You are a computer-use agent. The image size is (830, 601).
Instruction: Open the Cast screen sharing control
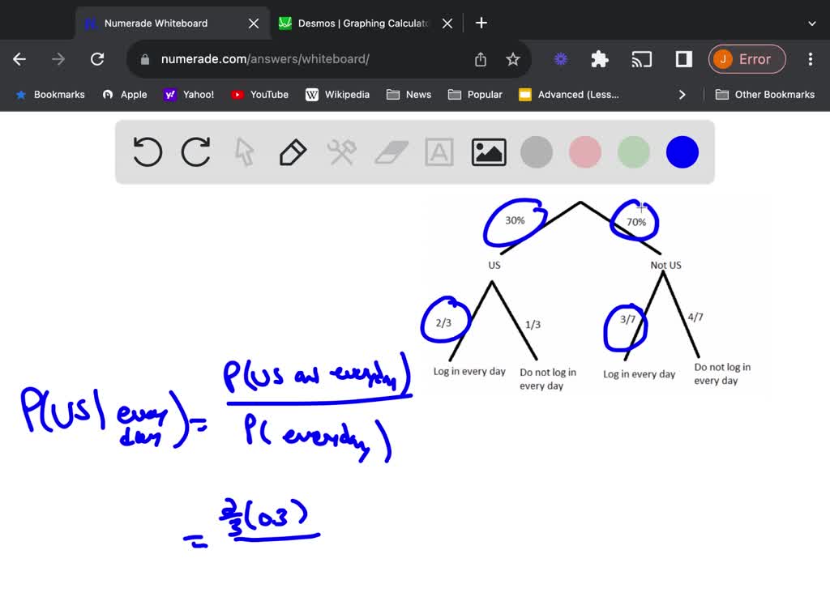point(641,59)
